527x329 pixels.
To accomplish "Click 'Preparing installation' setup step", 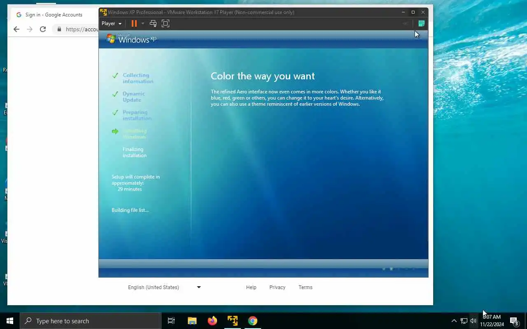I will coord(137,115).
